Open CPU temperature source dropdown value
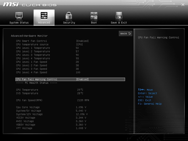 tap(80, 44)
